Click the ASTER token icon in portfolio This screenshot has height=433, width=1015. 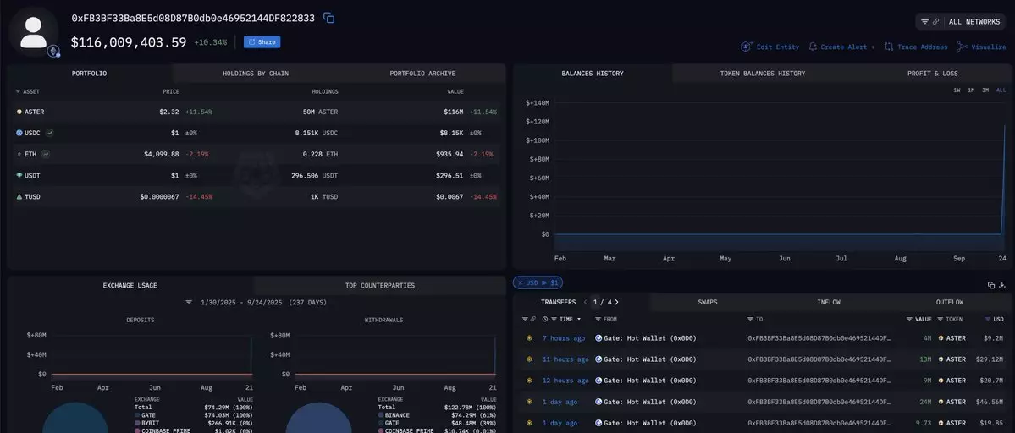click(x=19, y=112)
